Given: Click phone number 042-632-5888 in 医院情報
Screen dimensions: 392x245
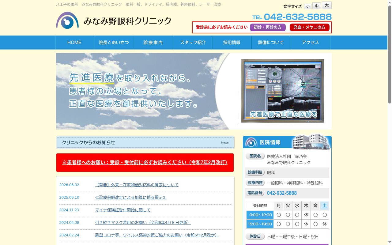Looking at the screenshot, I should tap(282, 193).
